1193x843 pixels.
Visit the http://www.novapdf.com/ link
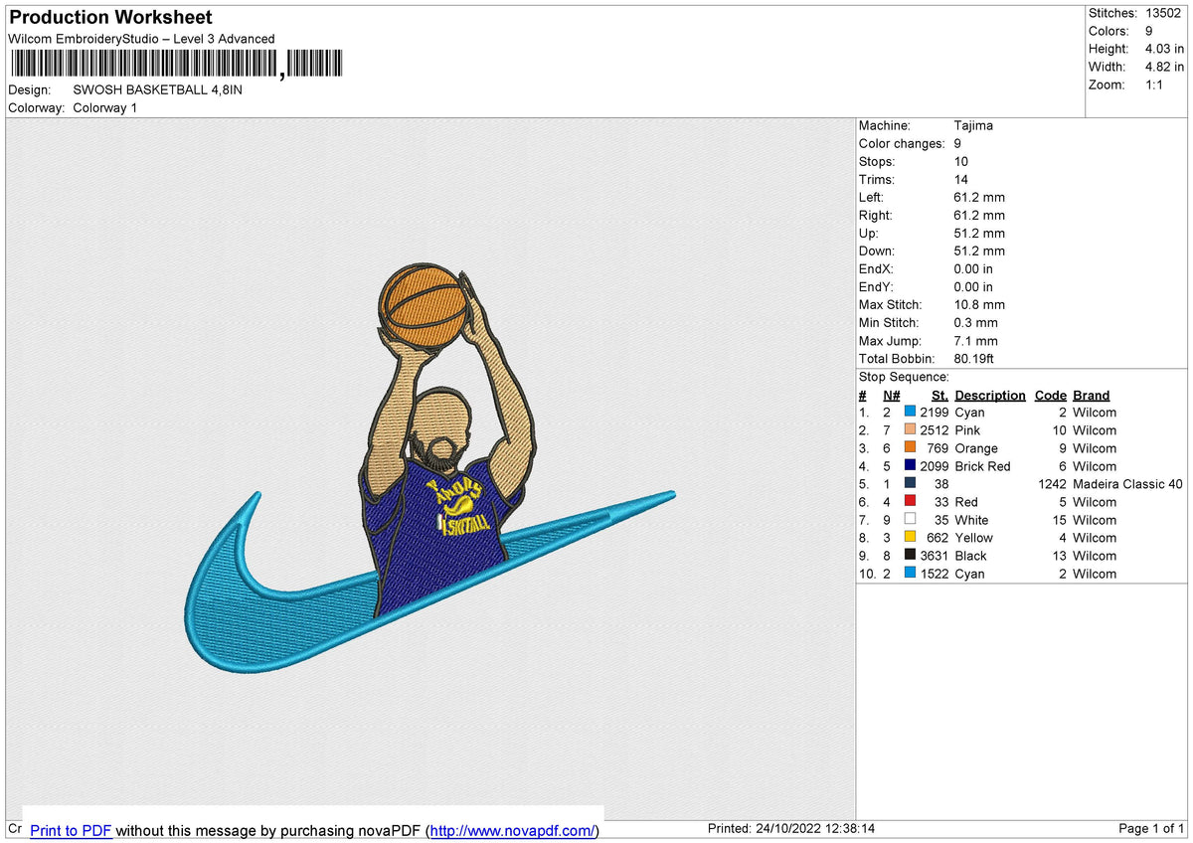(x=514, y=830)
